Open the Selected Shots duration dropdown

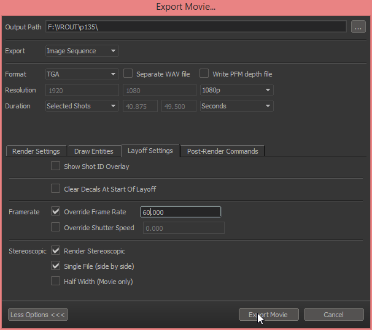point(82,106)
